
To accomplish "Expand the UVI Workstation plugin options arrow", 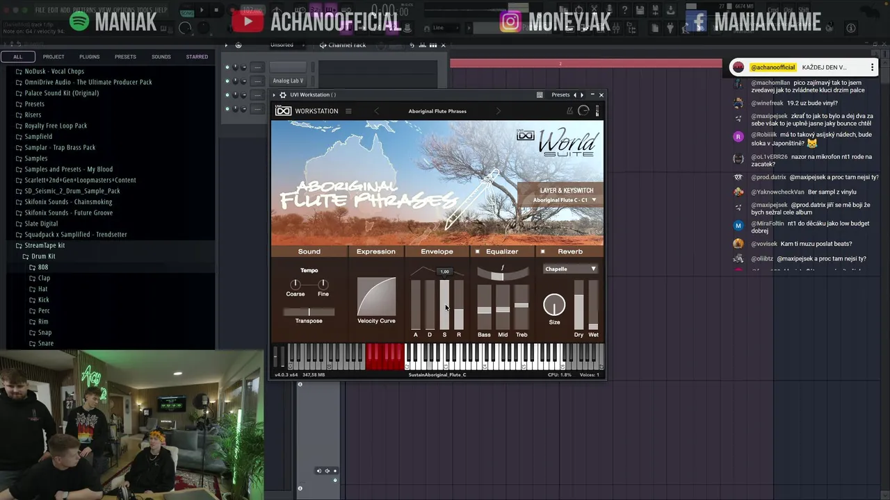I will point(274,94).
